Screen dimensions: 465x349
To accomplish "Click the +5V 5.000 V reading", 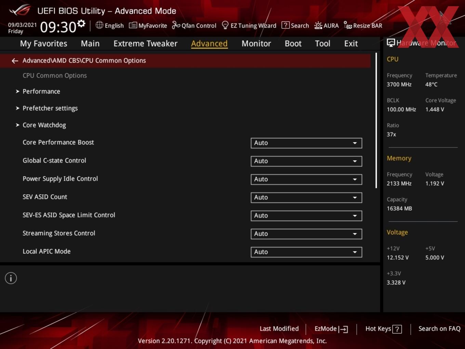I will click(x=435, y=258).
